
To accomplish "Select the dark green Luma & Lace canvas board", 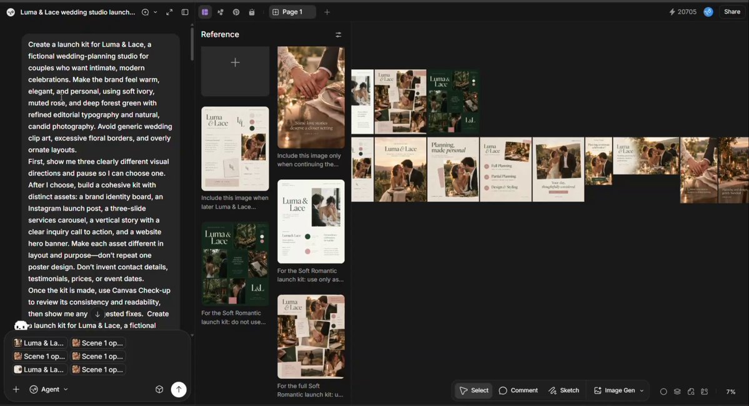I will pyautogui.click(x=453, y=101).
